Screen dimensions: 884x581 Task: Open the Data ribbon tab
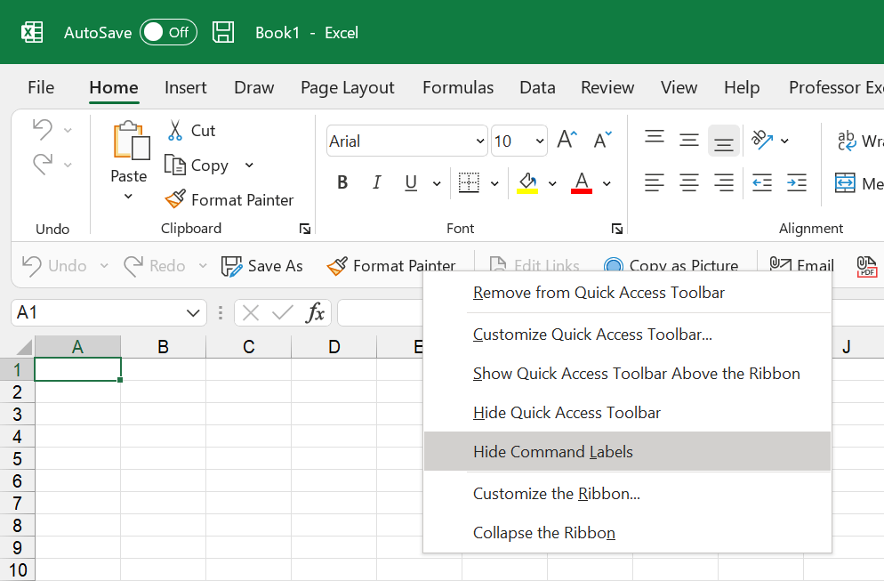537,87
